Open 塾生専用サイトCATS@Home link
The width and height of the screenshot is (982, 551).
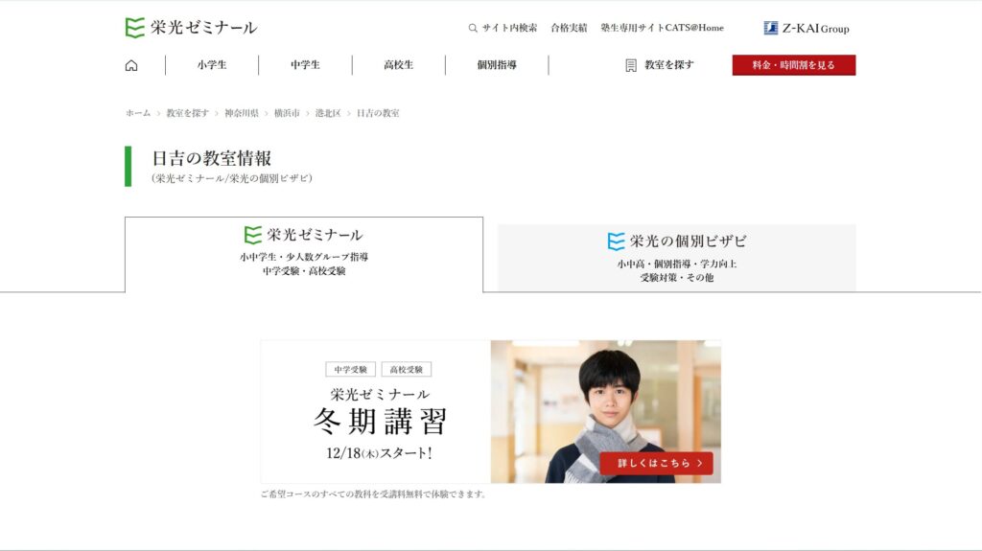pos(662,28)
